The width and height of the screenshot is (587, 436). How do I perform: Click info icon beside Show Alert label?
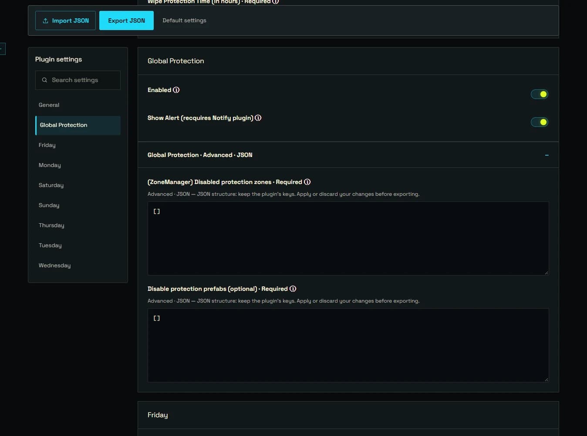pos(258,118)
